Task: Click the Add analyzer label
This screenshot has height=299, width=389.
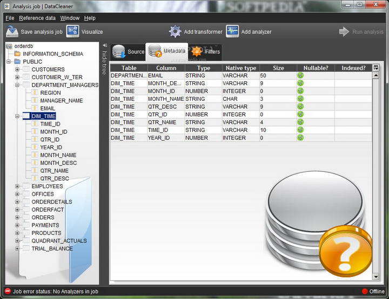Action: tap(256, 32)
